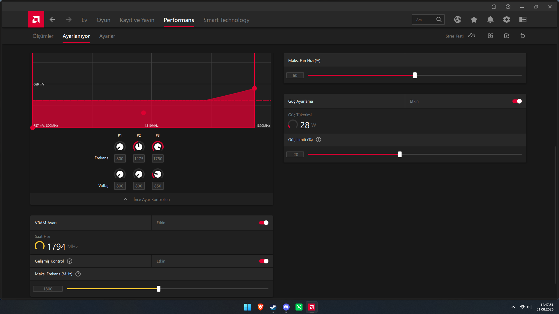Click the P2 frequency dial knob
The image size is (559, 314).
[139, 147]
